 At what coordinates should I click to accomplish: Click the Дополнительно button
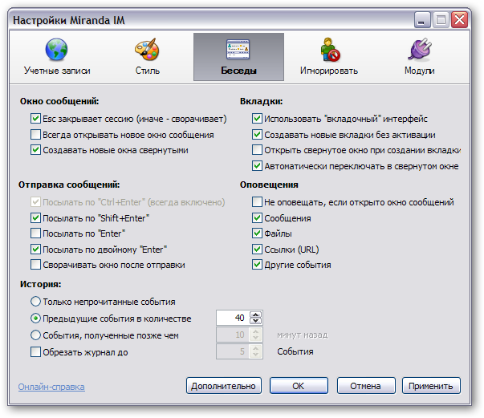tap(224, 386)
